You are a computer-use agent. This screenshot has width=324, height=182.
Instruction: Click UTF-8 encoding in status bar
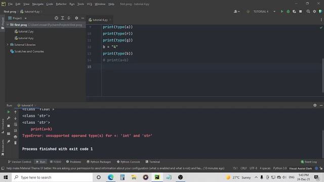tap(253, 168)
